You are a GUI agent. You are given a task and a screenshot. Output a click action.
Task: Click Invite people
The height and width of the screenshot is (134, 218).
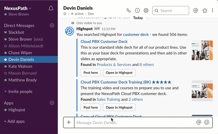18,91
